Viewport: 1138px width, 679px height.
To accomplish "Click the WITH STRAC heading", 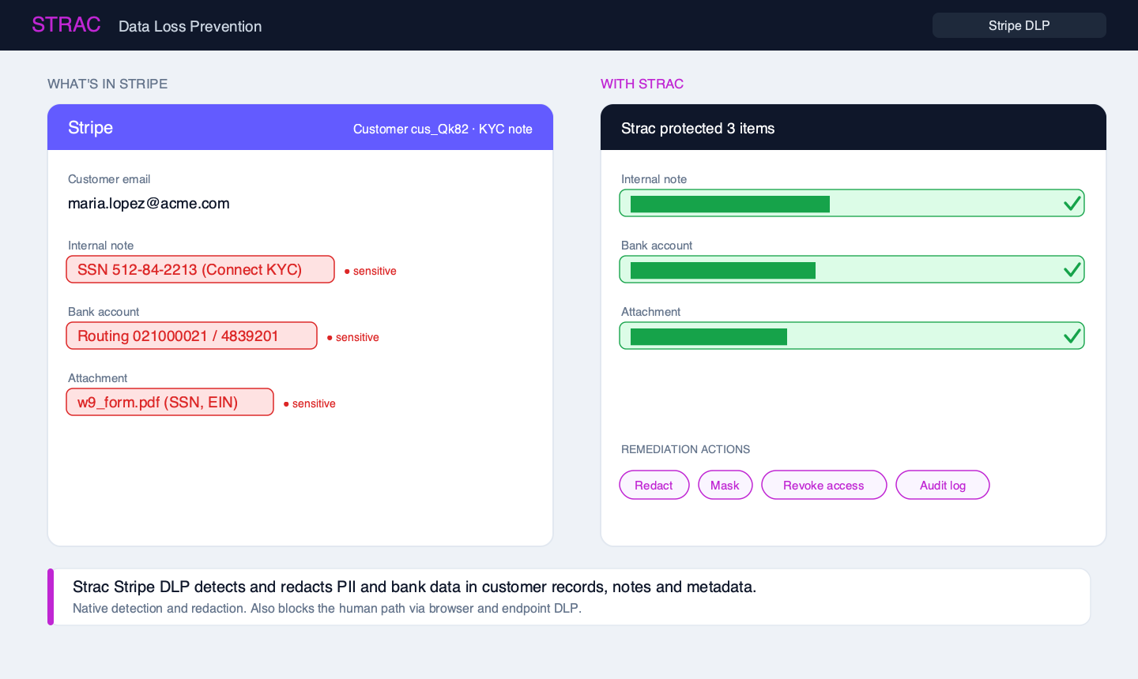I will (642, 84).
